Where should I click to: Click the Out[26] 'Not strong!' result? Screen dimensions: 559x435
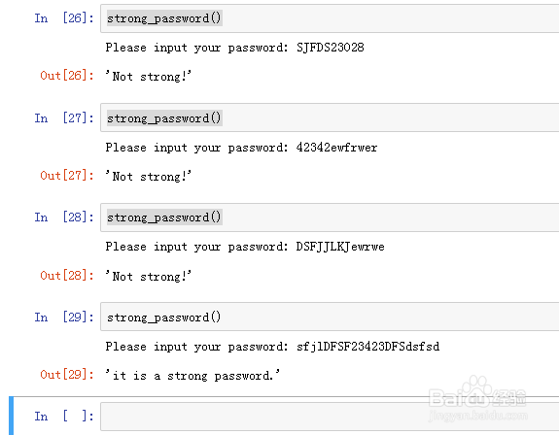[149, 76]
